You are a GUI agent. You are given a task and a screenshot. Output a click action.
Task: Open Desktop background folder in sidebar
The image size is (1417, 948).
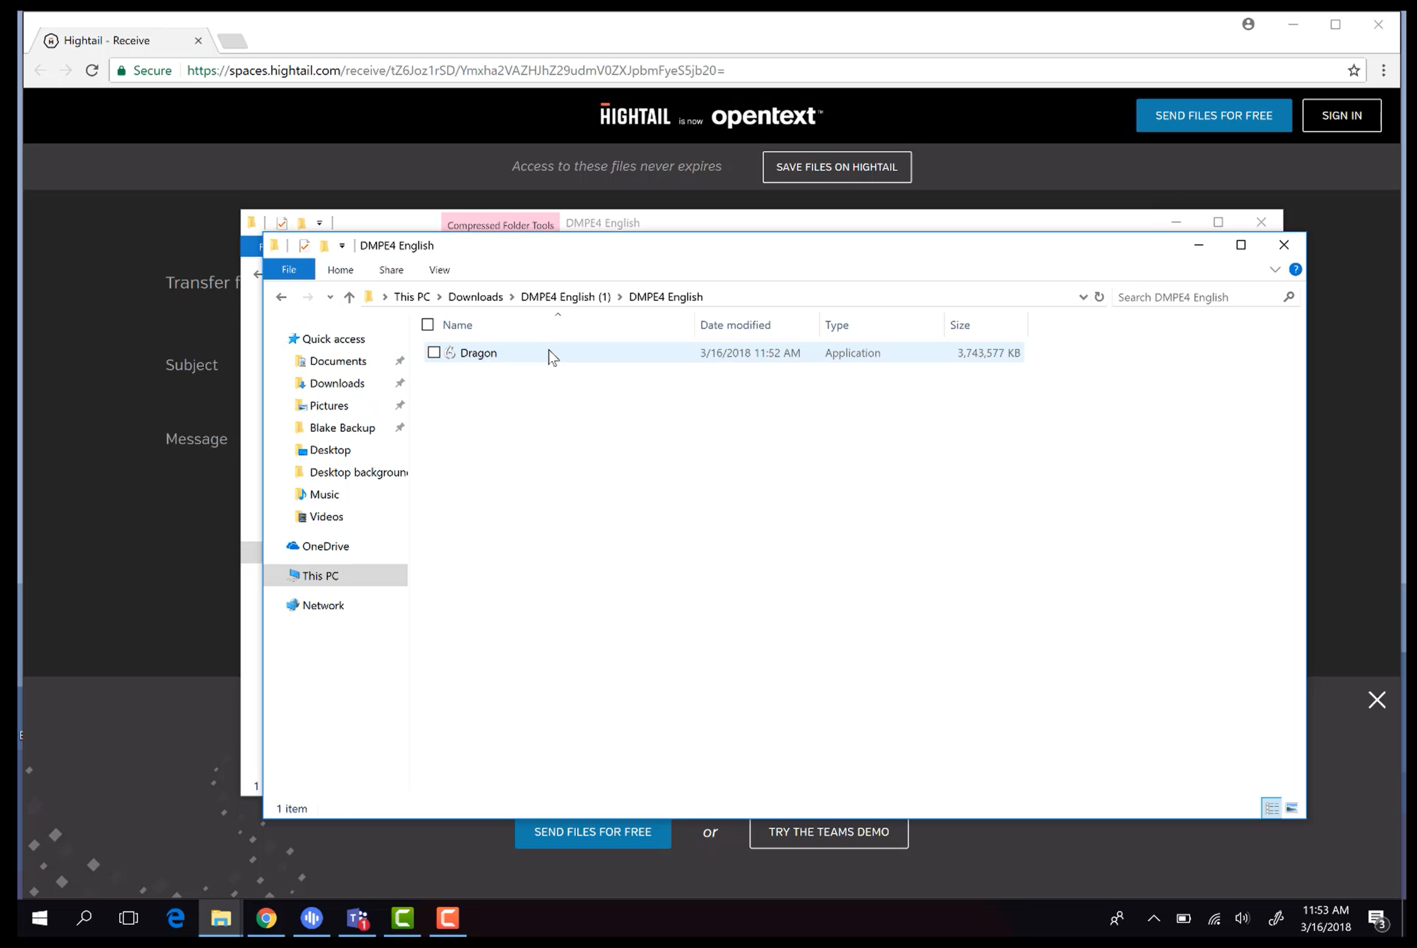click(358, 472)
